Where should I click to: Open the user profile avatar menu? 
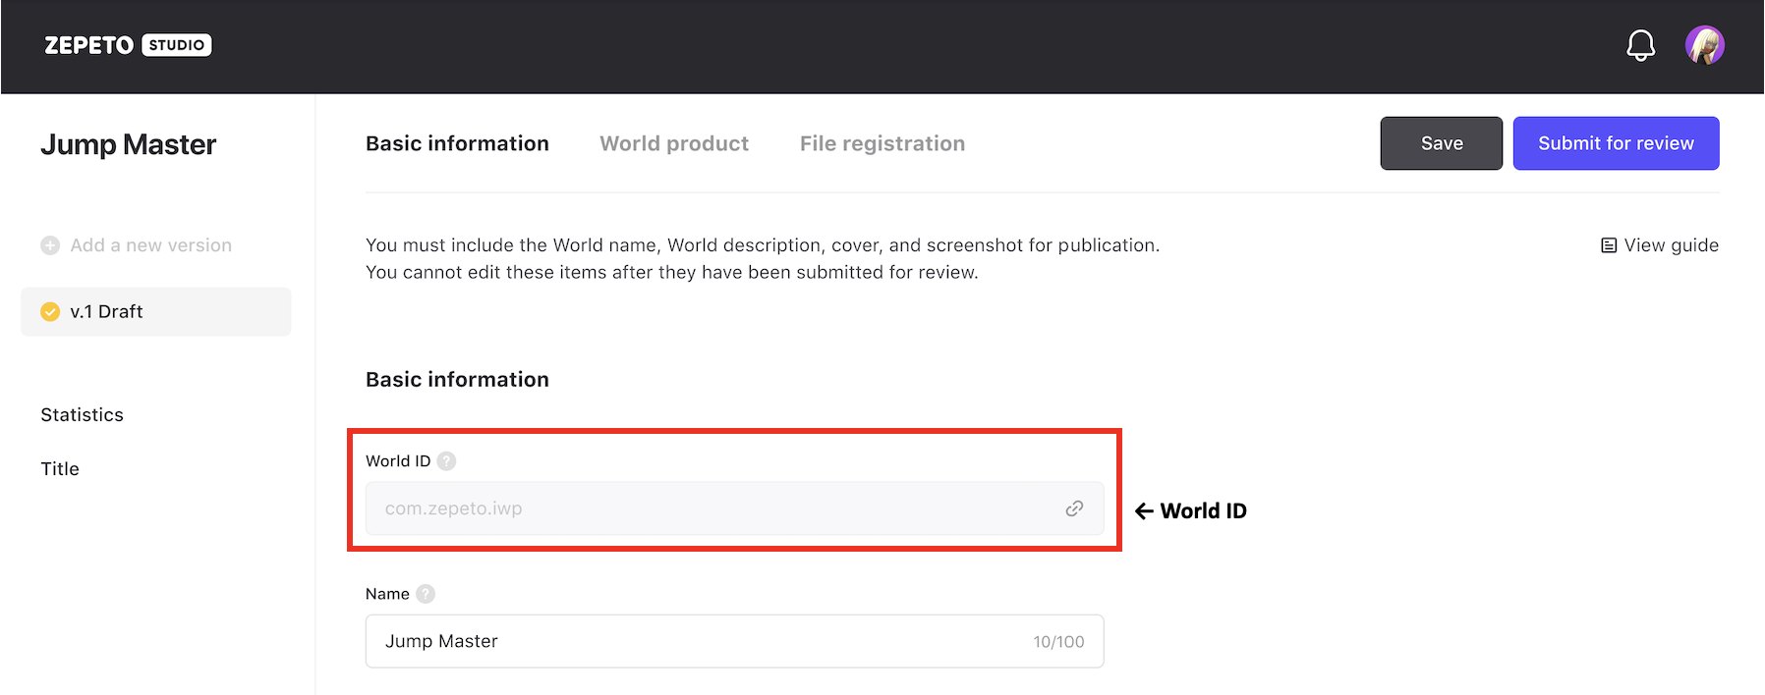click(x=1705, y=45)
